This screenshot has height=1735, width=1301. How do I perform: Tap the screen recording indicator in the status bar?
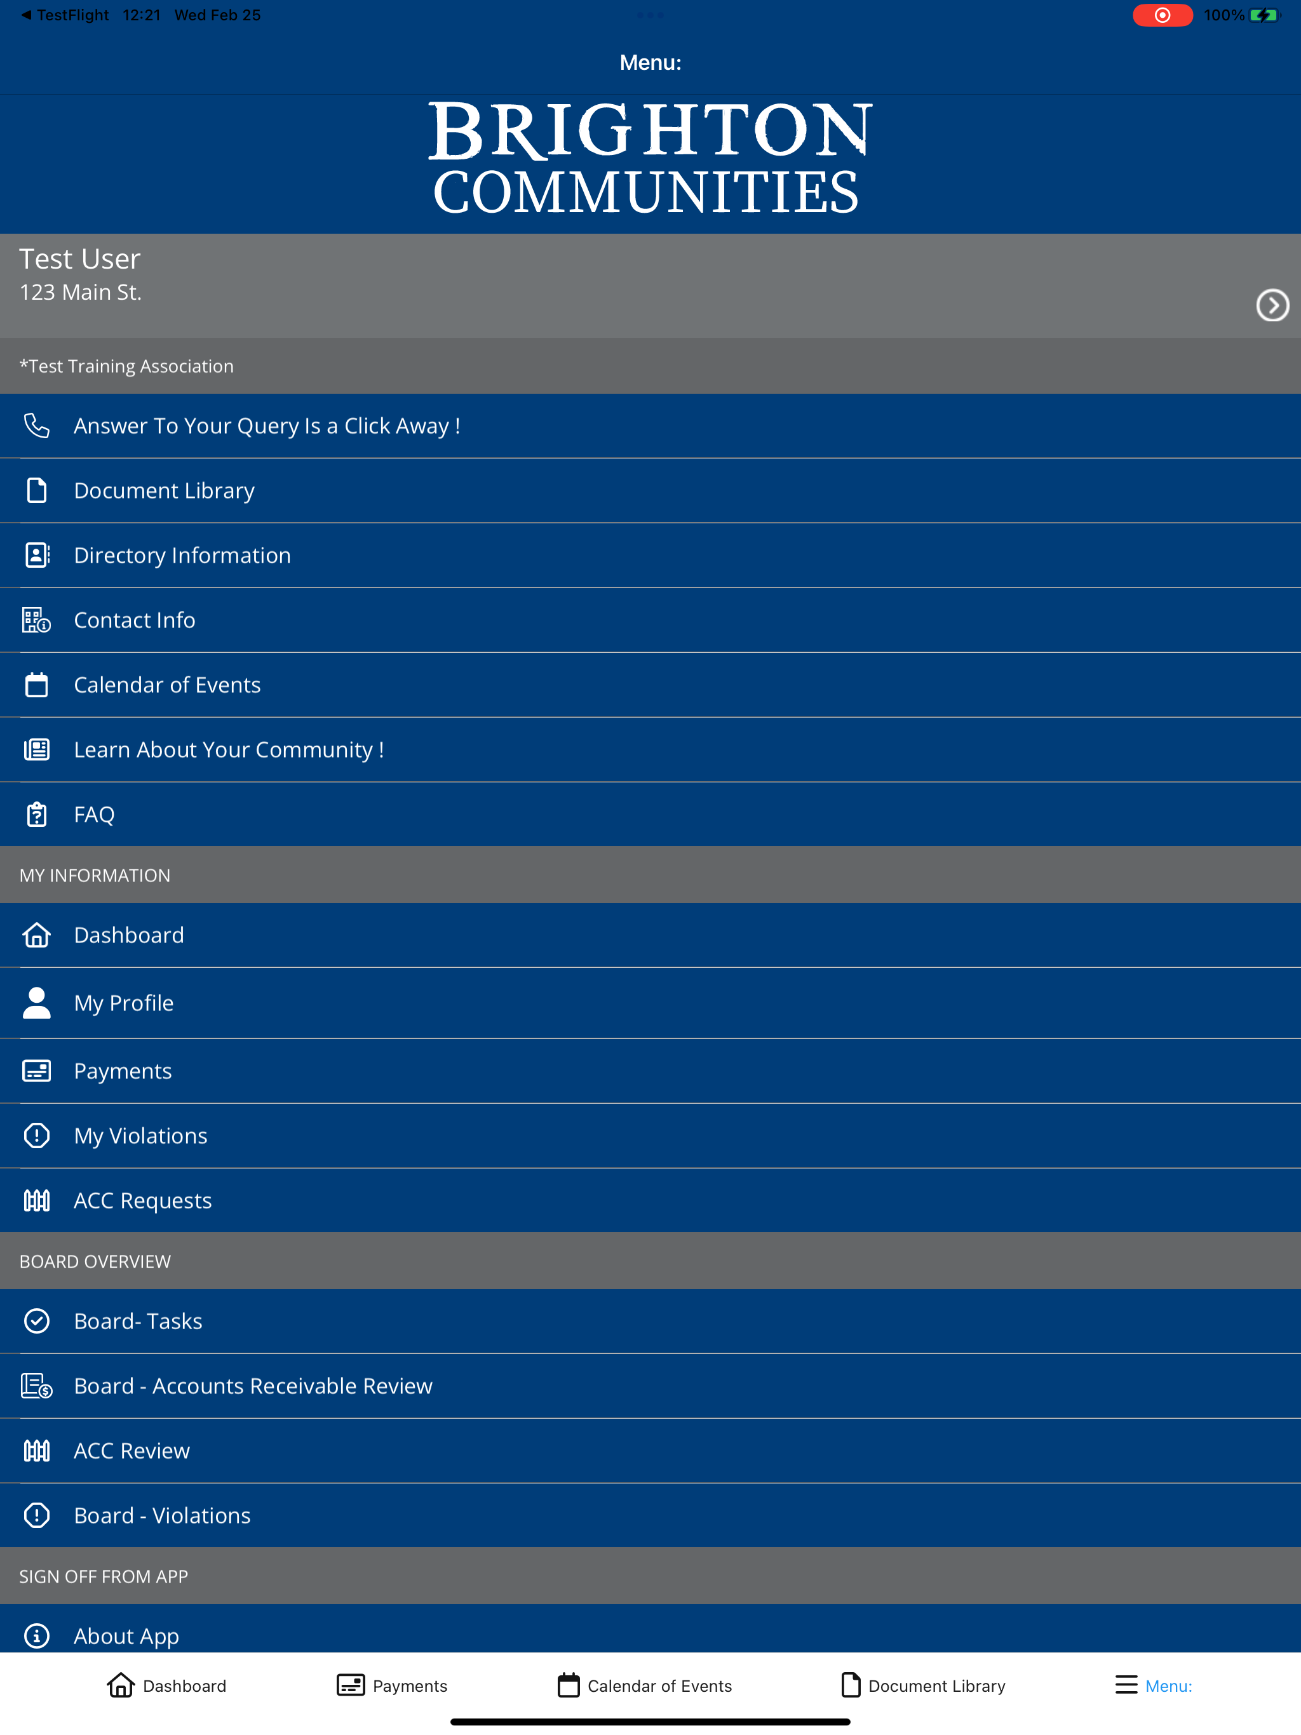tap(1162, 15)
